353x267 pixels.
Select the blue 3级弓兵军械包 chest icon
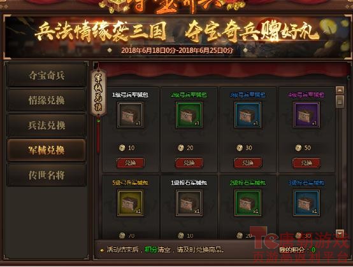click(248, 115)
